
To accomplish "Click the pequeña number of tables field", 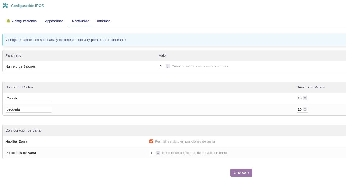I will point(300,109).
